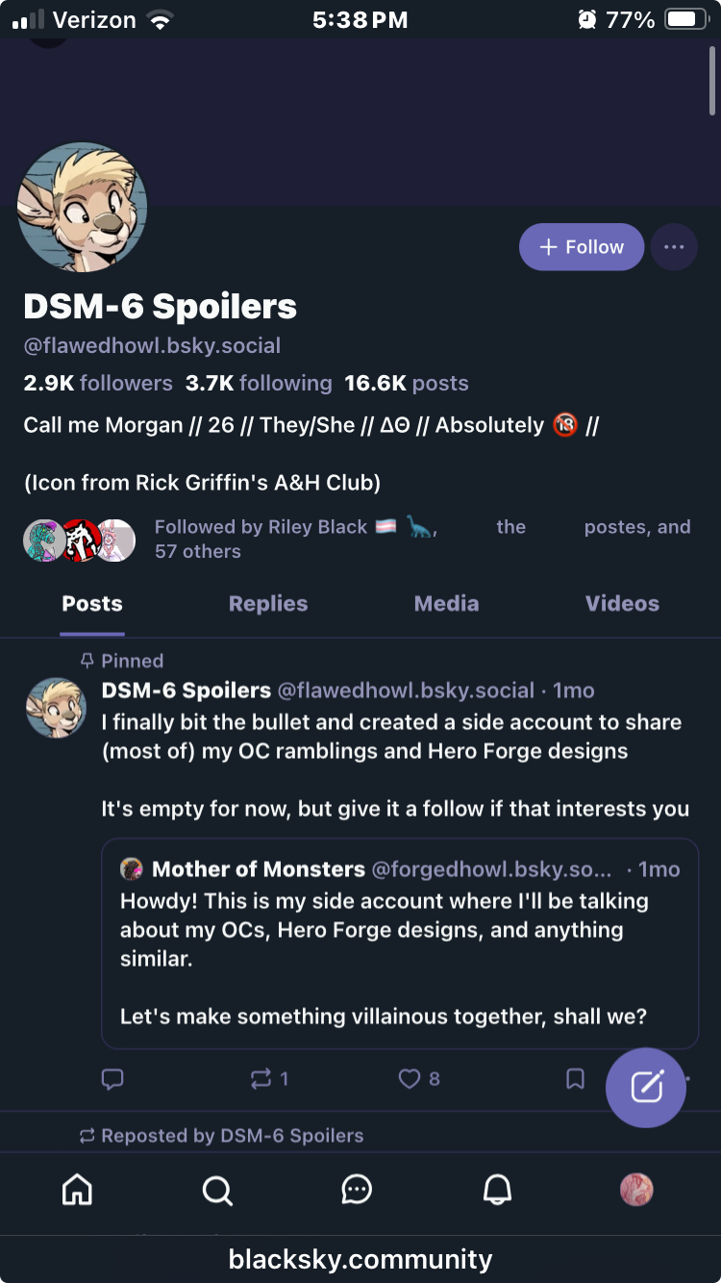Open the DSM-6 Spoilers profile avatar
Screen dimensions: 721x1283
coord(83,207)
